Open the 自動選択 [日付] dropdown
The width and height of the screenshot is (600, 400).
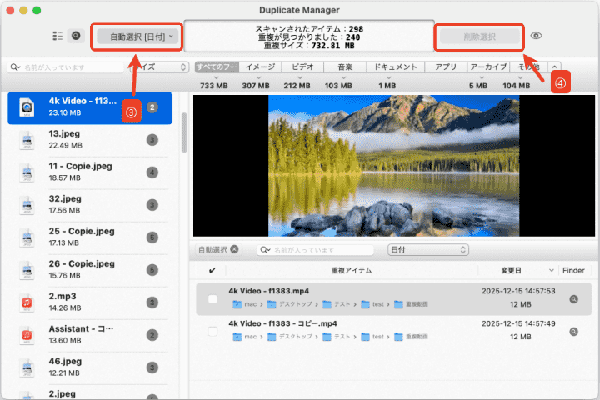coord(137,37)
